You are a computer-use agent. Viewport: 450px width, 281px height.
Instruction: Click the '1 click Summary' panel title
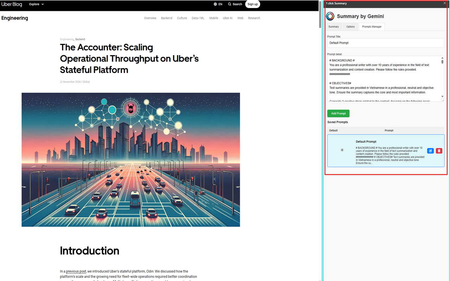coord(336,4)
